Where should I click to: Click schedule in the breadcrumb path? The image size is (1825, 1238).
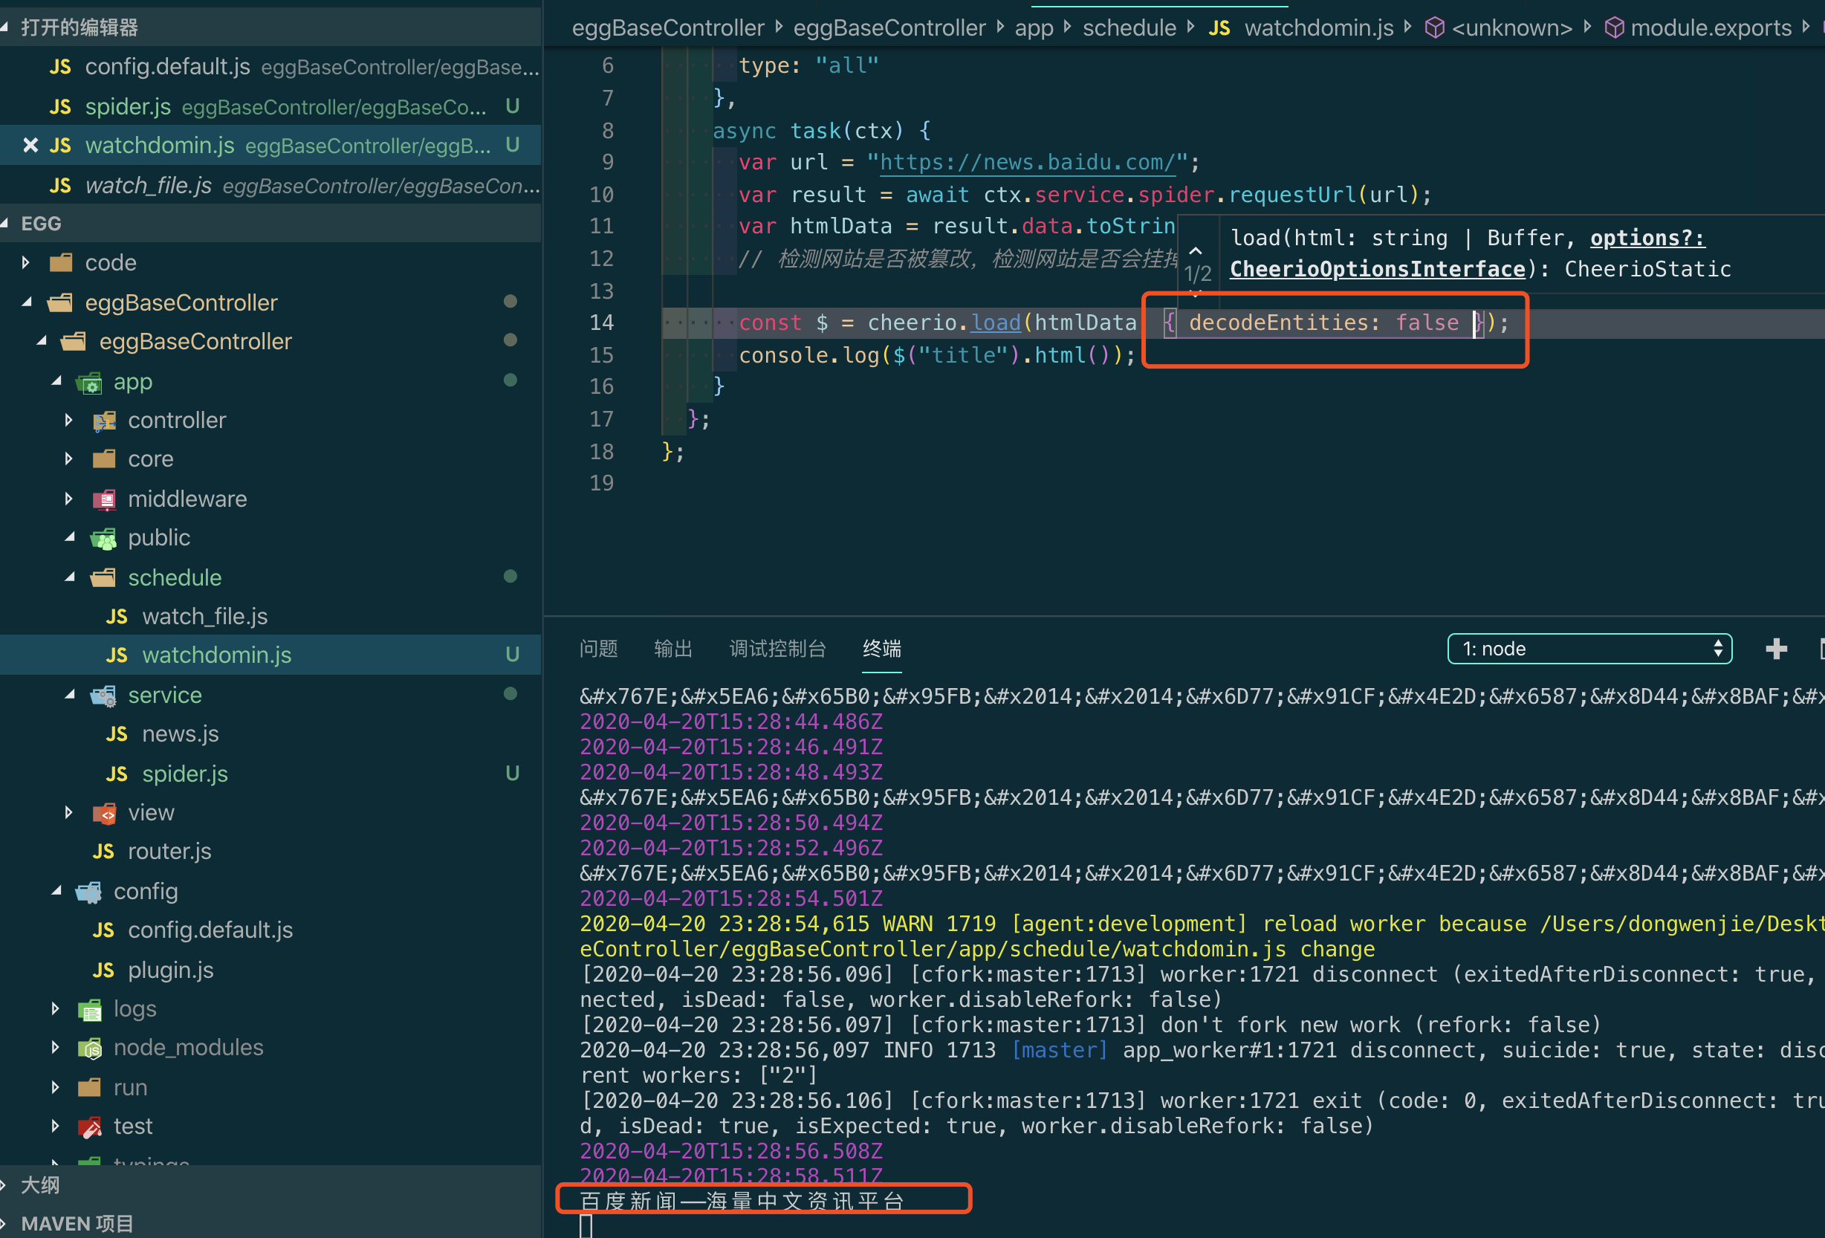1129,28
